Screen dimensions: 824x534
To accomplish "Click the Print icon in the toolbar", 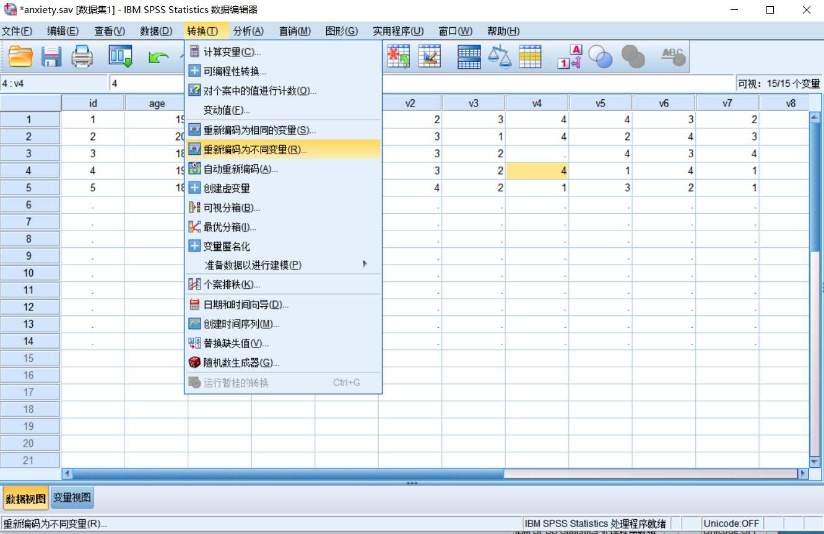I will coord(82,57).
